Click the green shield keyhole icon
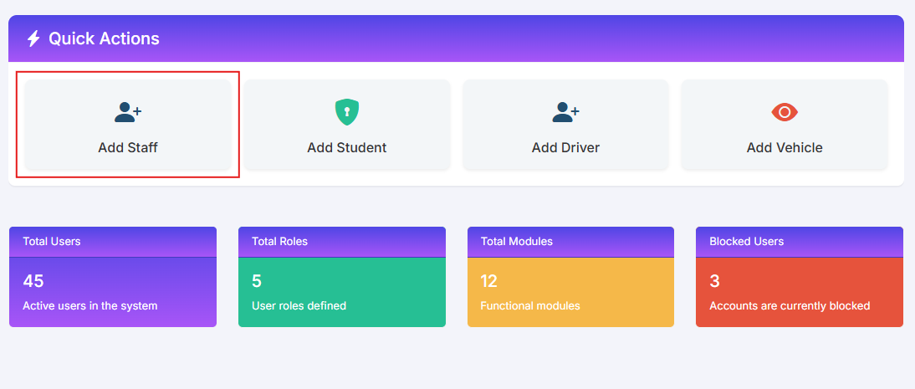This screenshot has height=389, width=915. [x=346, y=112]
